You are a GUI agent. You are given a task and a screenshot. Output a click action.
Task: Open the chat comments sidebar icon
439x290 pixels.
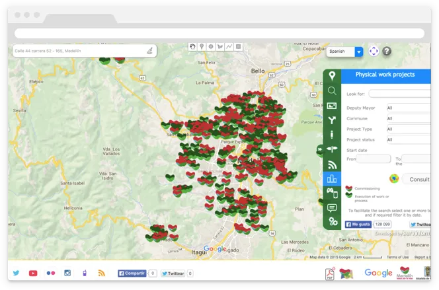[x=332, y=207]
